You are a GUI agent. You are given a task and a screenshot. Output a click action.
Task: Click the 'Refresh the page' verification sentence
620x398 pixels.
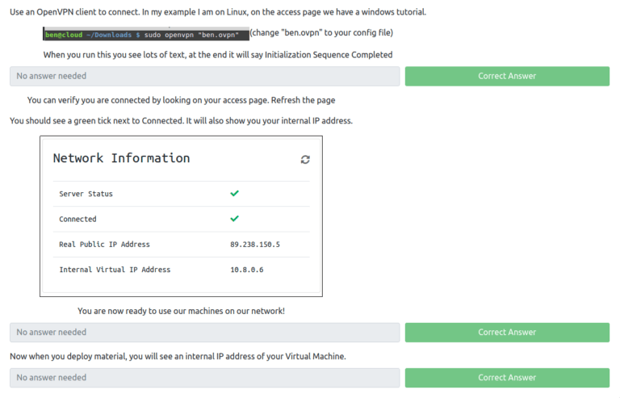181,100
